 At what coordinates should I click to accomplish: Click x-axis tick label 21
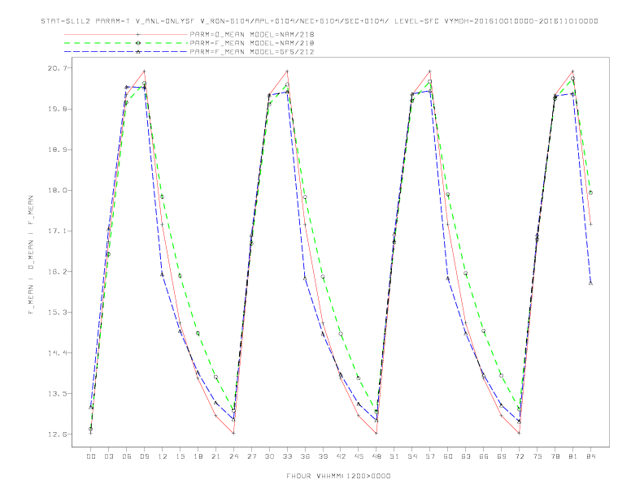coord(215,456)
